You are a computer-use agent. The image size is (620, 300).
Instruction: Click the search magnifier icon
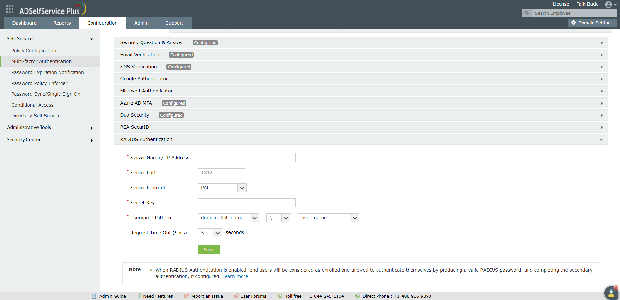click(527, 13)
